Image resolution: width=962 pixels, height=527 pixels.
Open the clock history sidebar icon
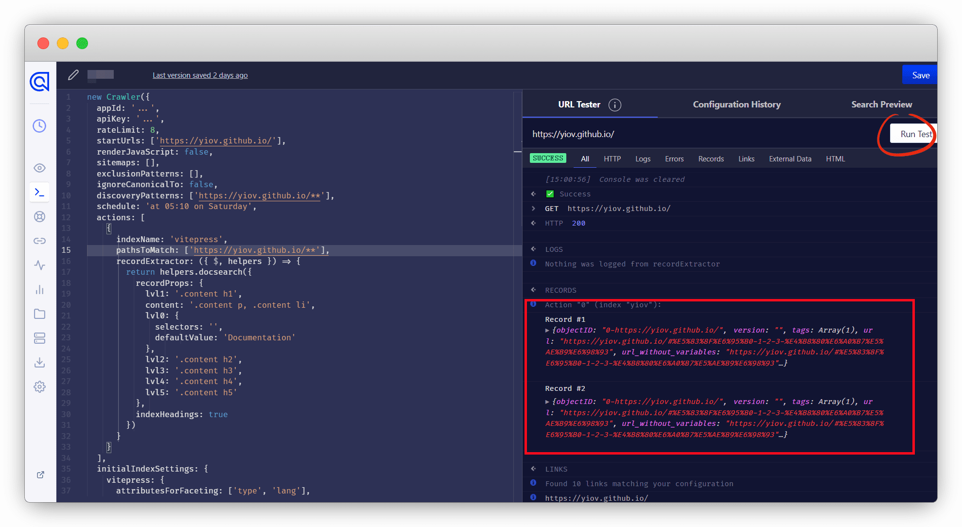pyautogui.click(x=39, y=126)
